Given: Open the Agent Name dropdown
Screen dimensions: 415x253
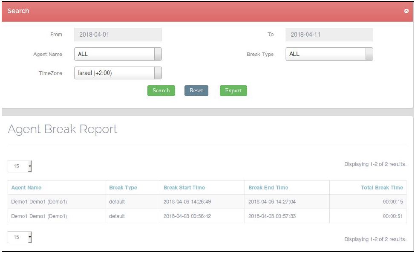Looking at the screenshot, I should coord(118,54).
